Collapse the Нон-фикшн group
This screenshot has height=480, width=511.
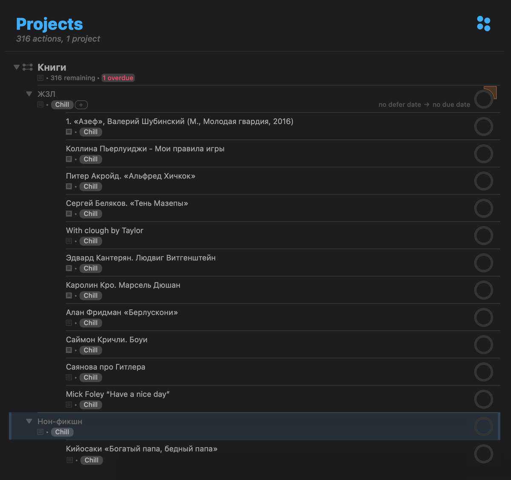(x=29, y=421)
